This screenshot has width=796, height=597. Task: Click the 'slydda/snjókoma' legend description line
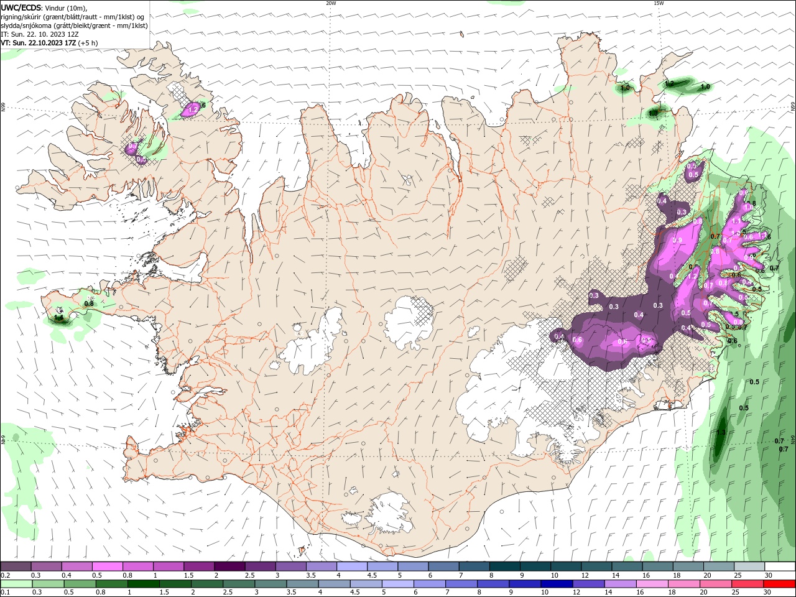pyautogui.click(x=75, y=25)
